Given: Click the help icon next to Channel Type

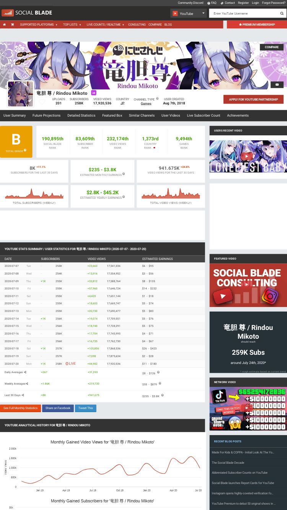Looking at the screenshot, I should (157, 99).
